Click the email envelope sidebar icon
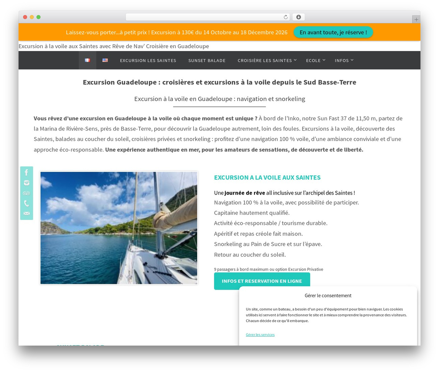Screen dimensions: 439x372 pyautogui.click(x=26, y=213)
